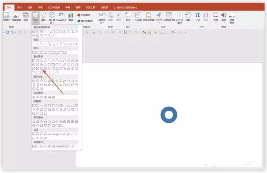This screenshot has height=173, width=267.
Task: Switch to the 切换 (Transitions) tab
Action: point(30,7)
